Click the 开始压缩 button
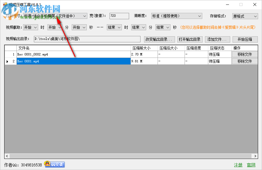The height and width of the screenshot is (170, 262). [x=245, y=39]
